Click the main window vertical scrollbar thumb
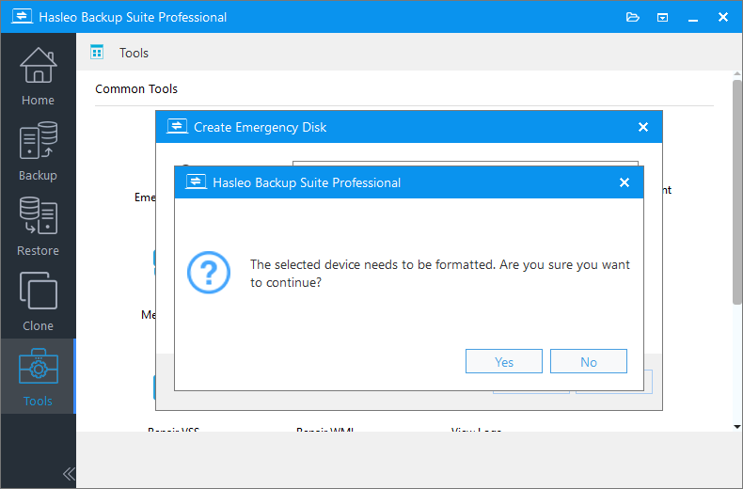The height and width of the screenshot is (489, 743). (x=736, y=192)
